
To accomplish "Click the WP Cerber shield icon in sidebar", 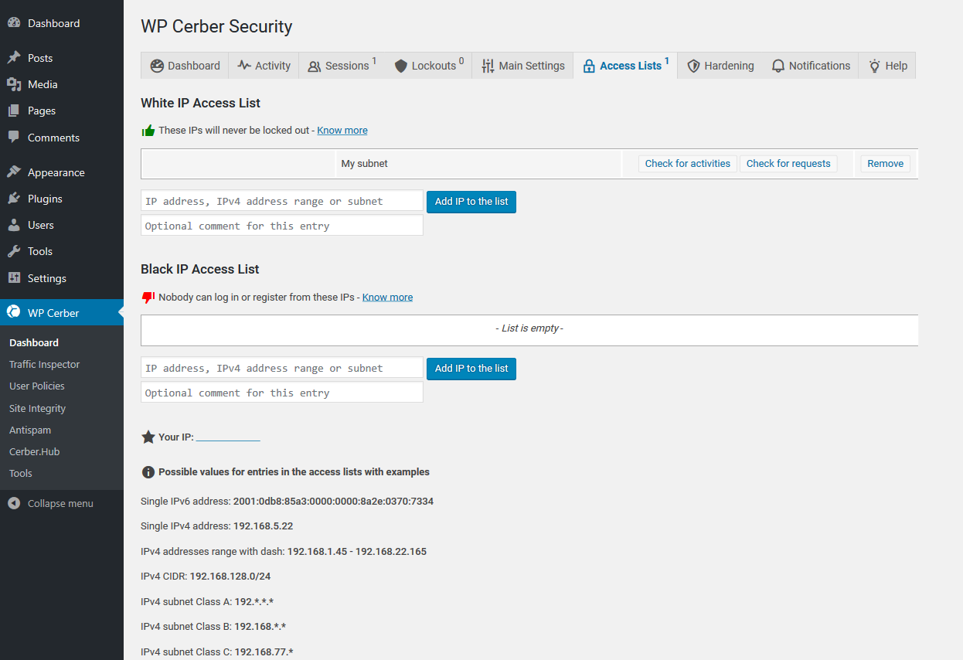I will click(14, 312).
